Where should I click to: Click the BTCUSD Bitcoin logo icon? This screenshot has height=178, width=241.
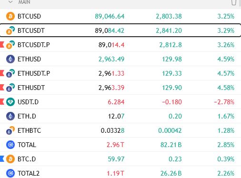coord(10,16)
